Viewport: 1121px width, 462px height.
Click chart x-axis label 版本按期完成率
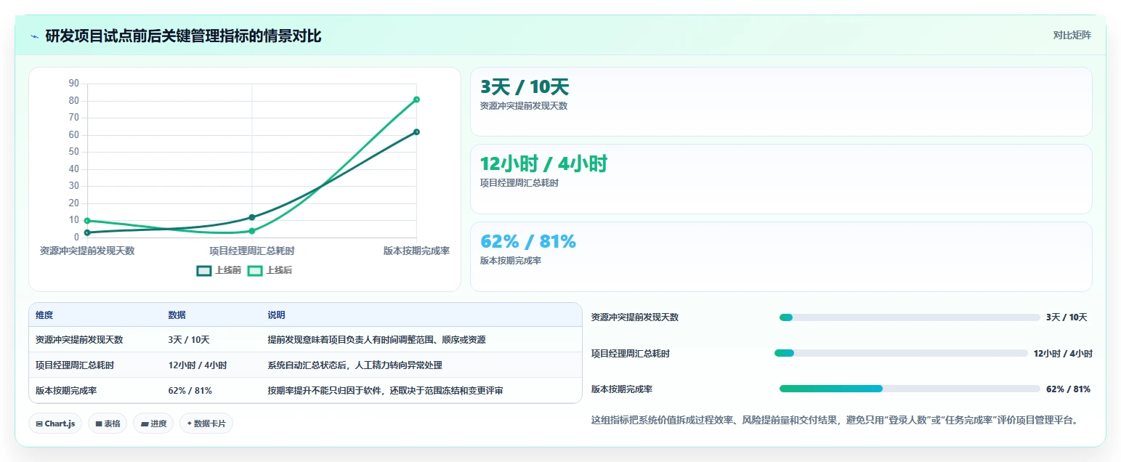(x=416, y=251)
